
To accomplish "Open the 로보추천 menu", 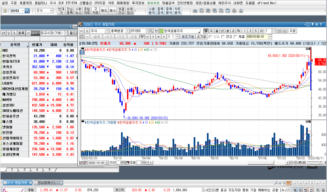I will point(153,3).
